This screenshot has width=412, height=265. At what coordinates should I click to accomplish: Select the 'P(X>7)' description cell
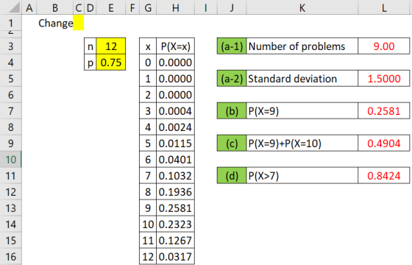302,176
